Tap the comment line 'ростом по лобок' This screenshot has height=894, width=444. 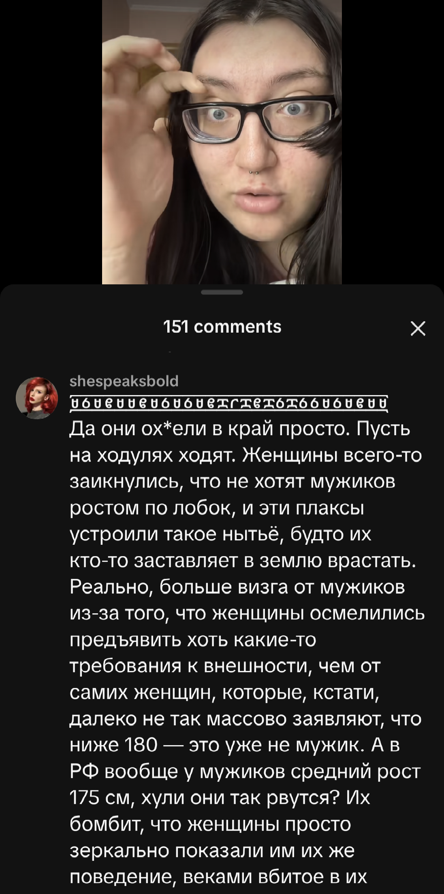click(x=217, y=509)
